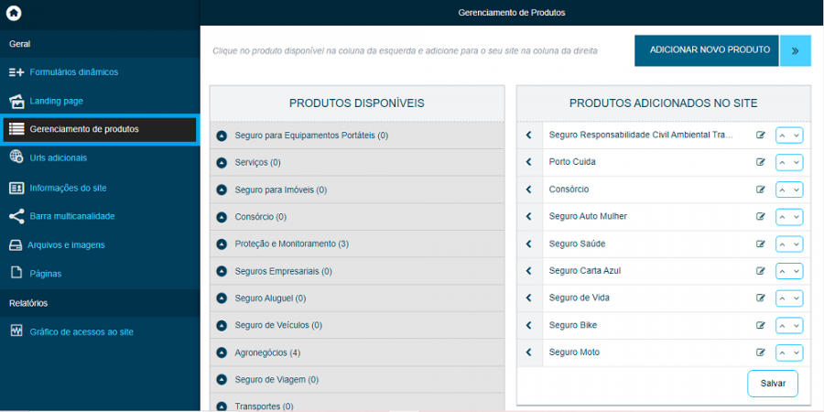Remove Consórcio using its left arrow

[x=528, y=190]
